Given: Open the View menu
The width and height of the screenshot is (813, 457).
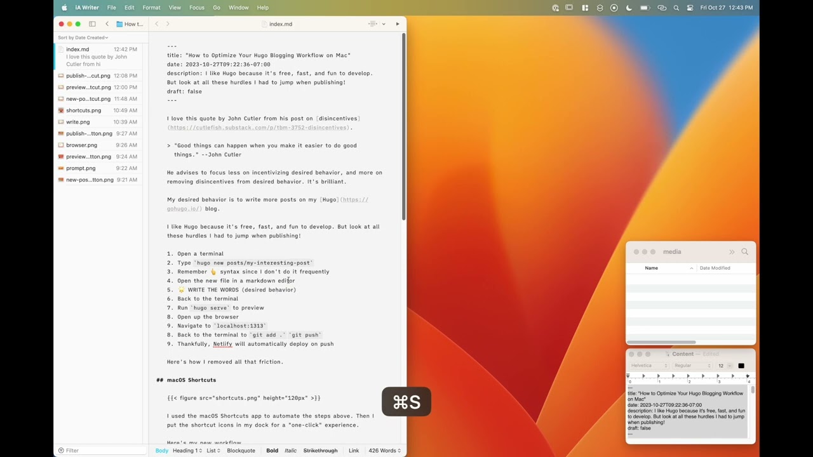Looking at the screenshot, I should click(x=175, y=8).
